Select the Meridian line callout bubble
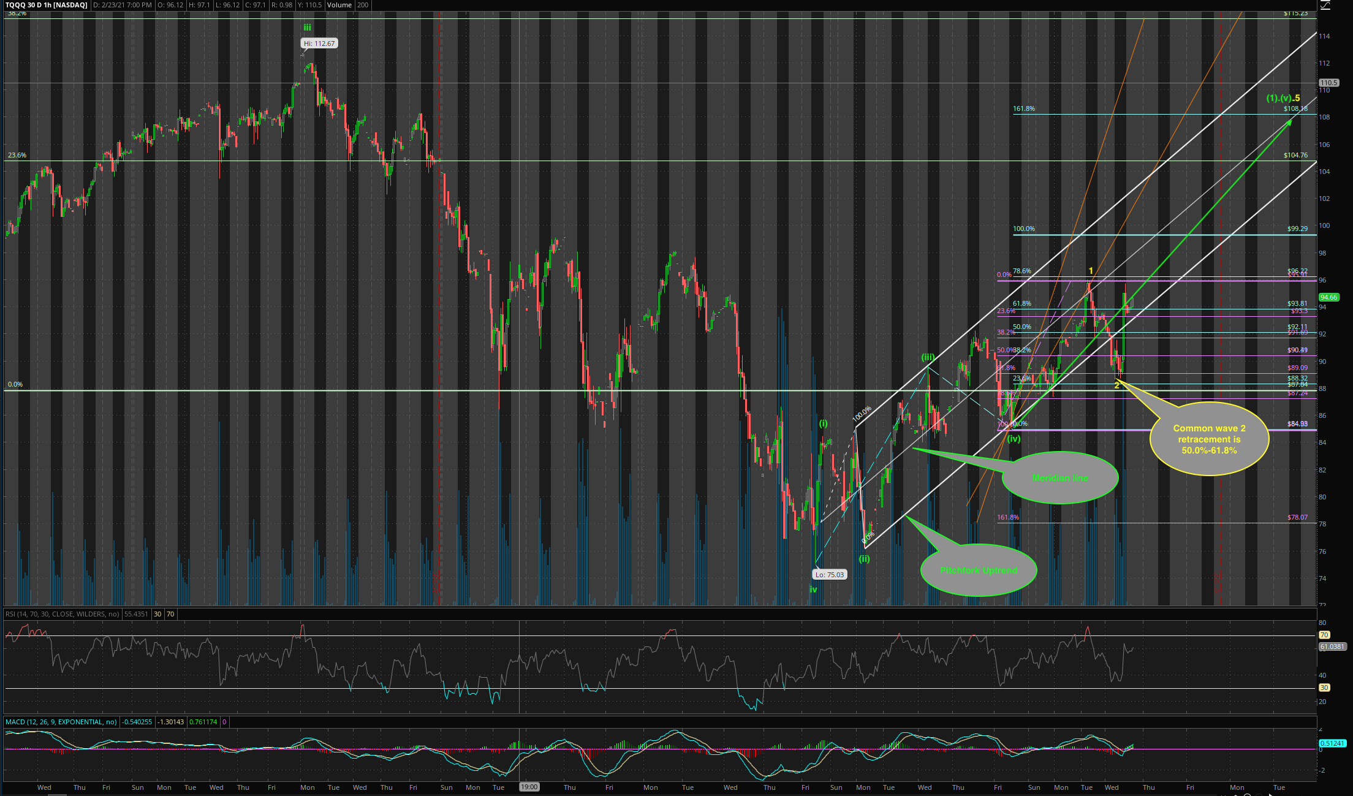Viewport: 1353px width, 796px height. 1060,478
